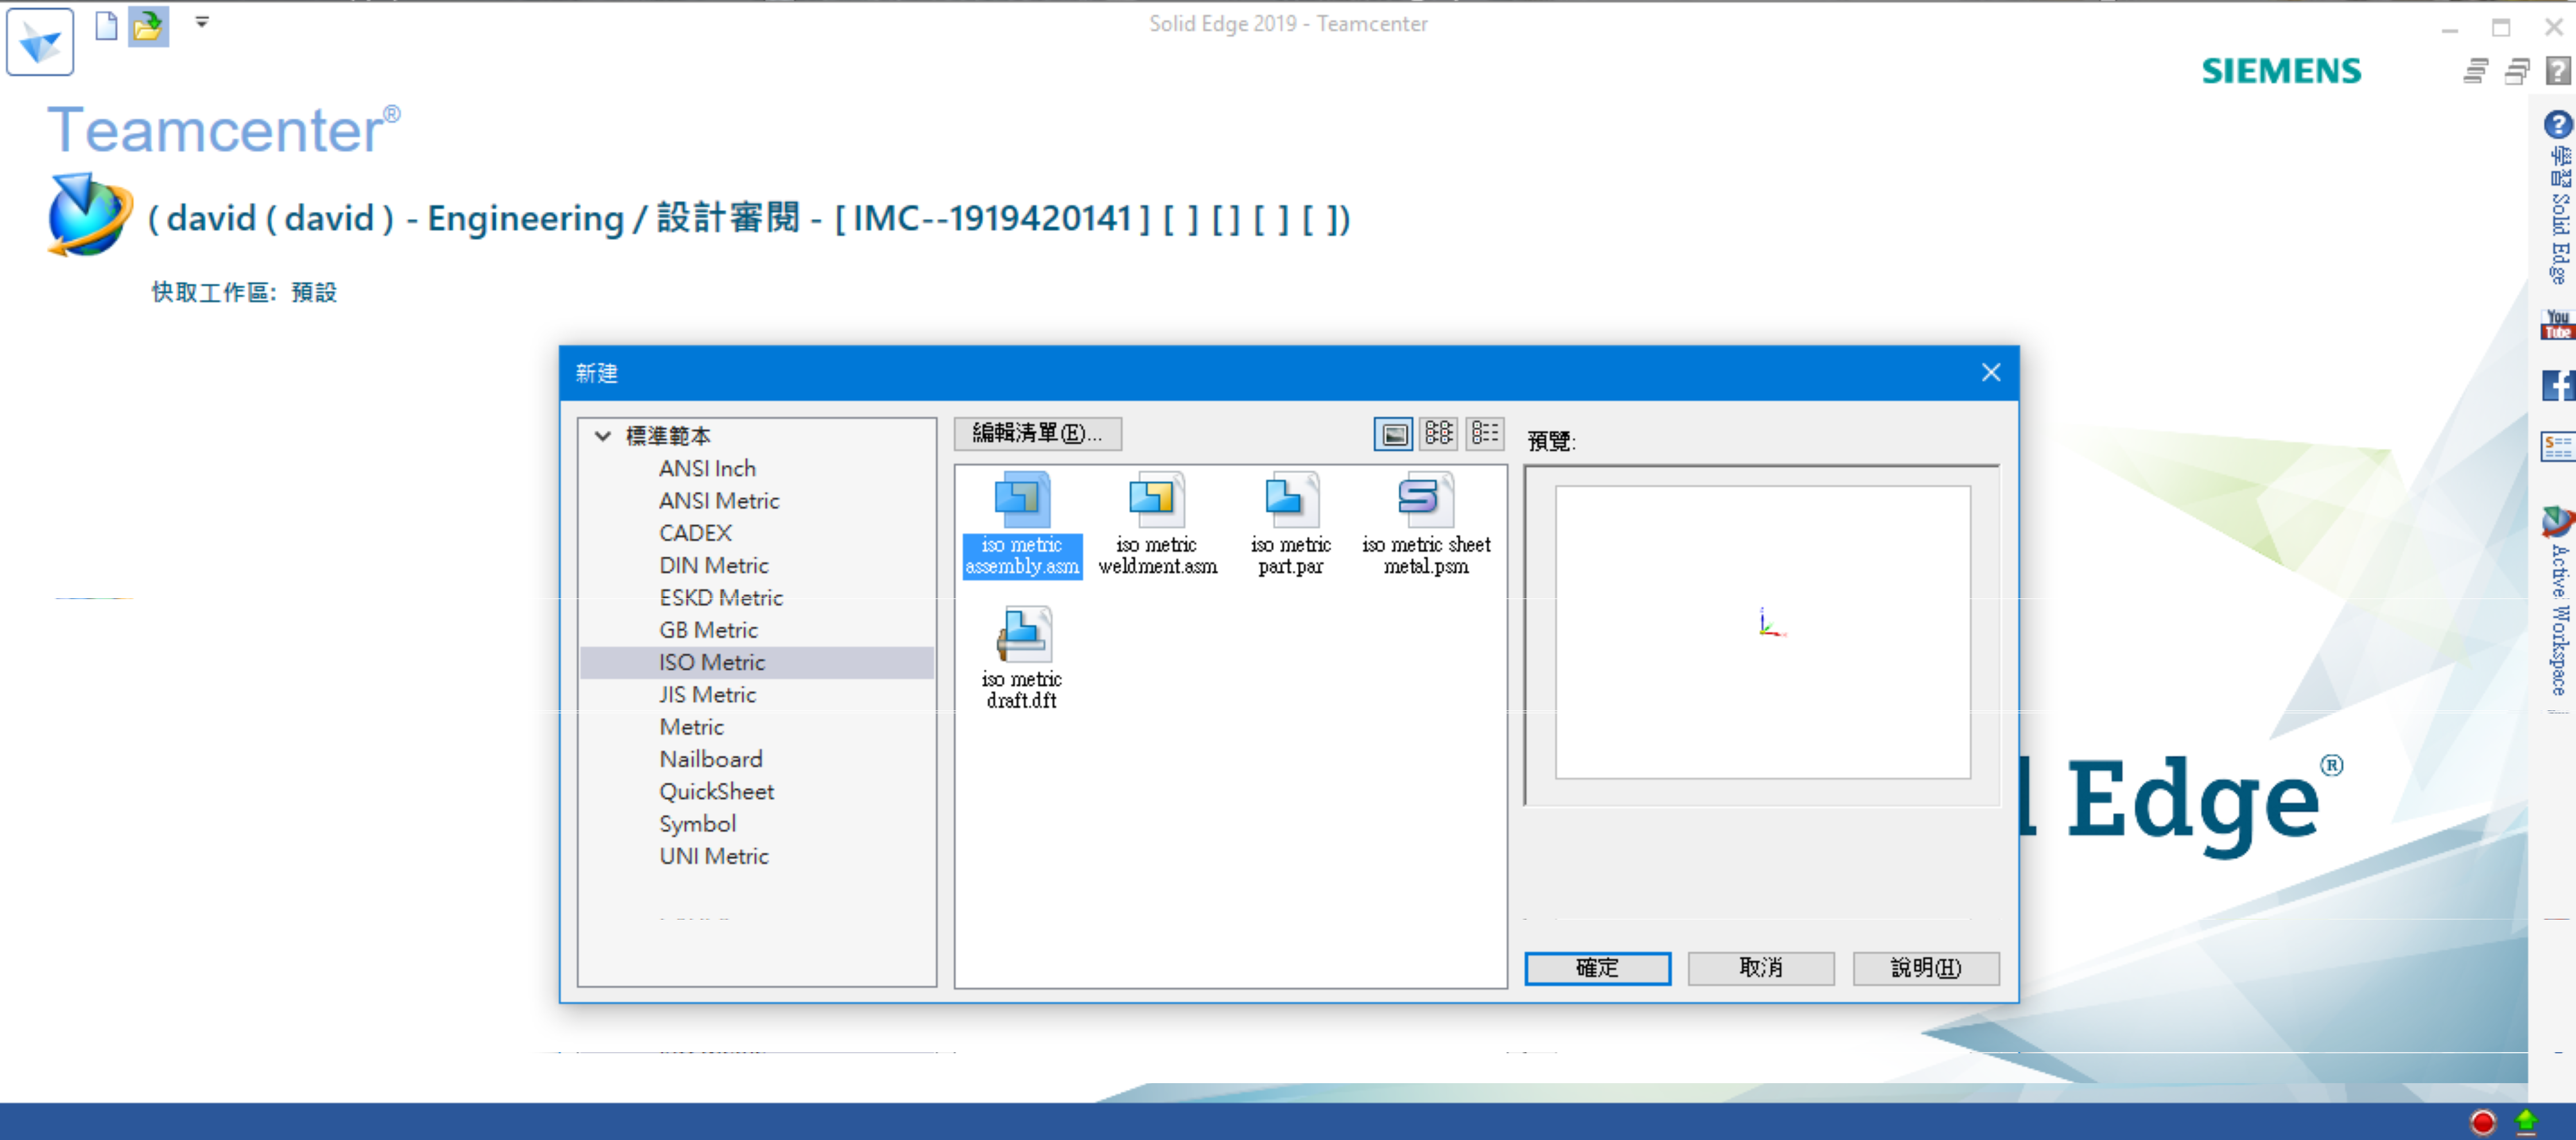The height and width of the screenshot is (1140, 2576).
Task: Click the Solid Edge application button
Action: click(40, 42)
